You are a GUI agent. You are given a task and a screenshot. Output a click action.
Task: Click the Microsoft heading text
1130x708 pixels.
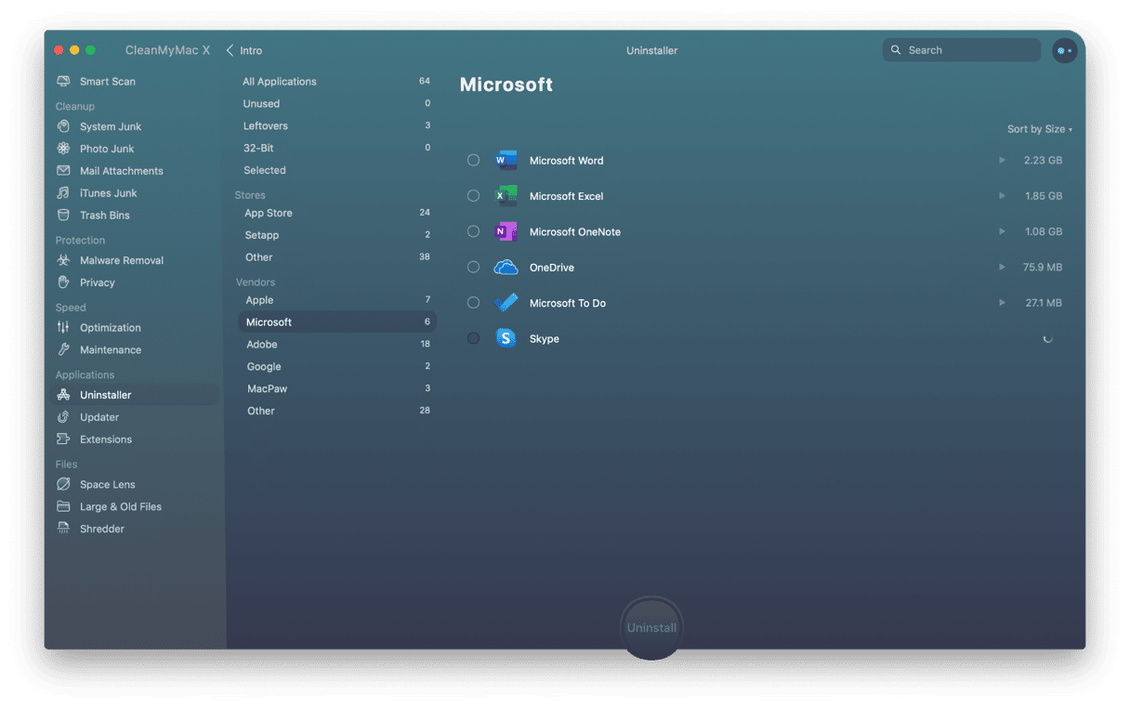pos(506,85)
